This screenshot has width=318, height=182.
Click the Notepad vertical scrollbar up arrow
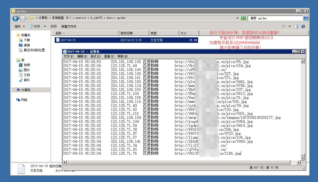[x=303, y=61]
